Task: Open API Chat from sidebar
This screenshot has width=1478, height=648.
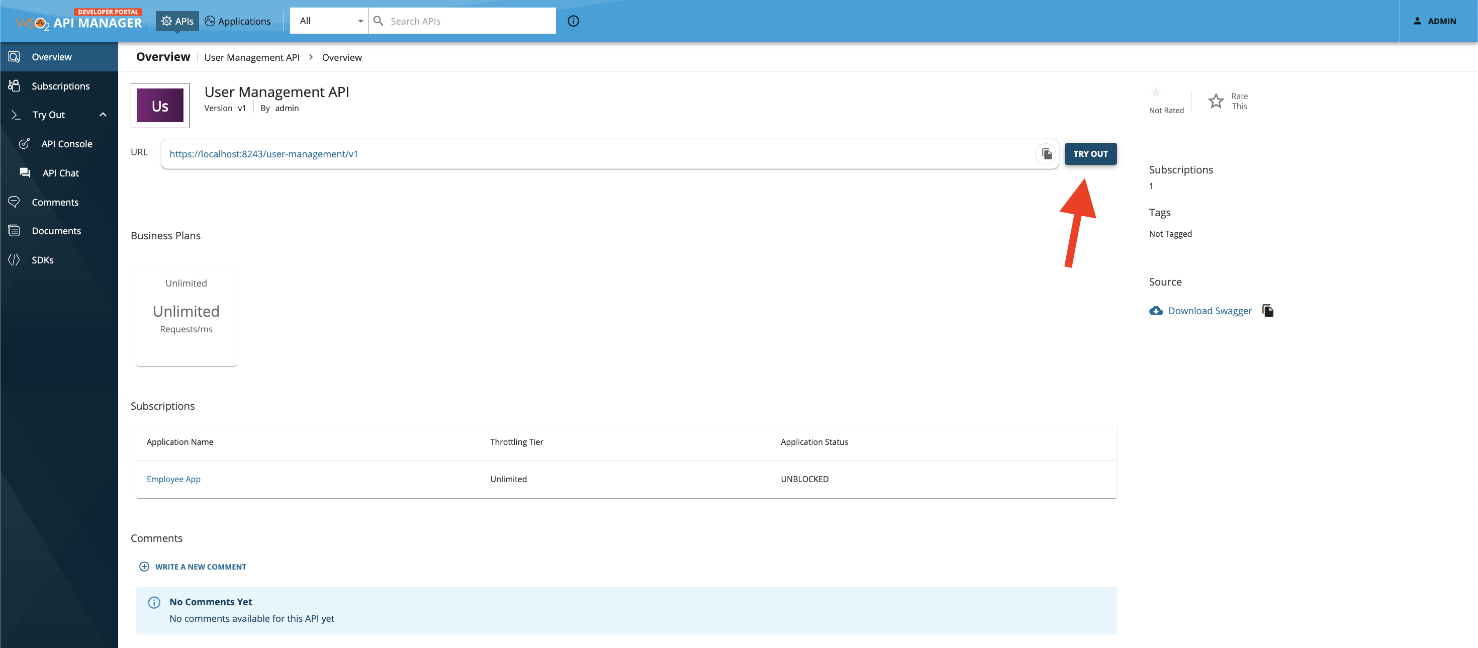Action: 60,173
